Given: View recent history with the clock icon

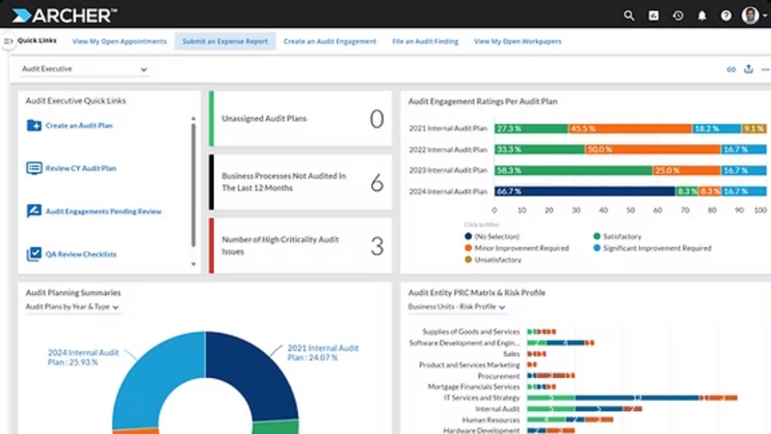Looking at the screenshot, I should [678, 16].
